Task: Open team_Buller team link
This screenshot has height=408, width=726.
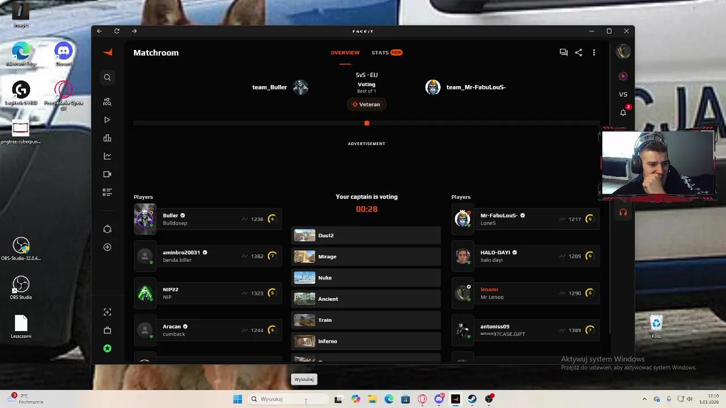Action: [x=269, y=87]
